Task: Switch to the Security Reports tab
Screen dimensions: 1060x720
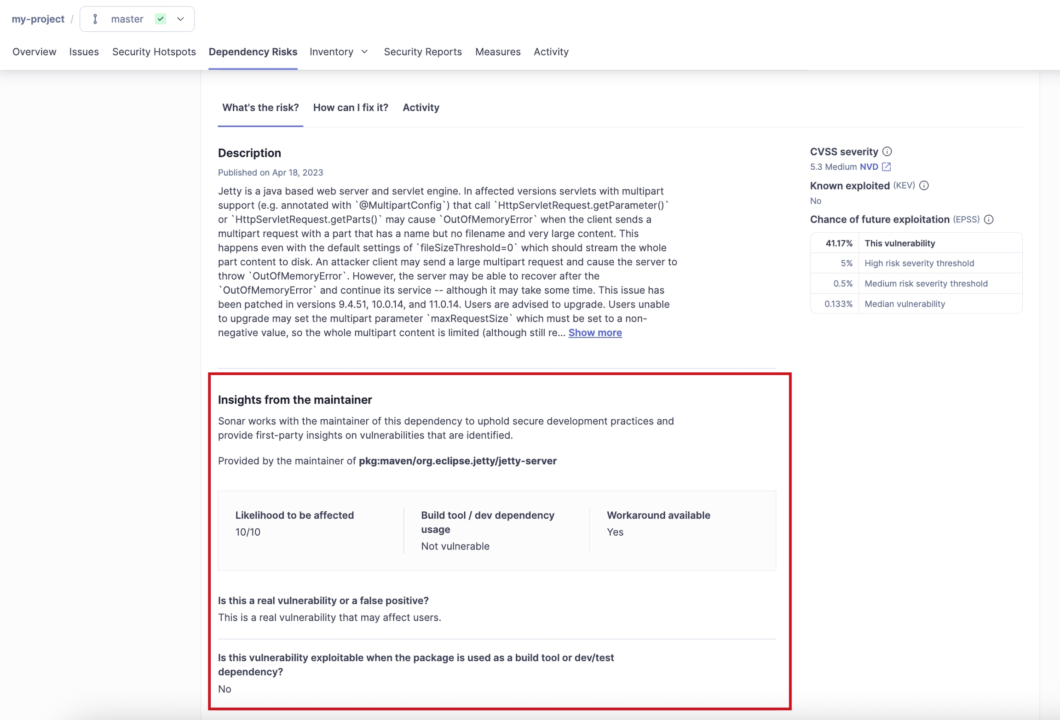Action: click(x=423, y=52)
